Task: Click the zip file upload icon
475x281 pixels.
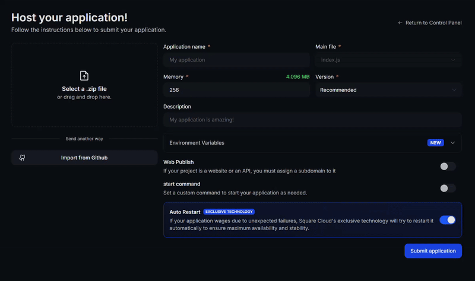Action: pyautogui.click(x=84, y=76)
